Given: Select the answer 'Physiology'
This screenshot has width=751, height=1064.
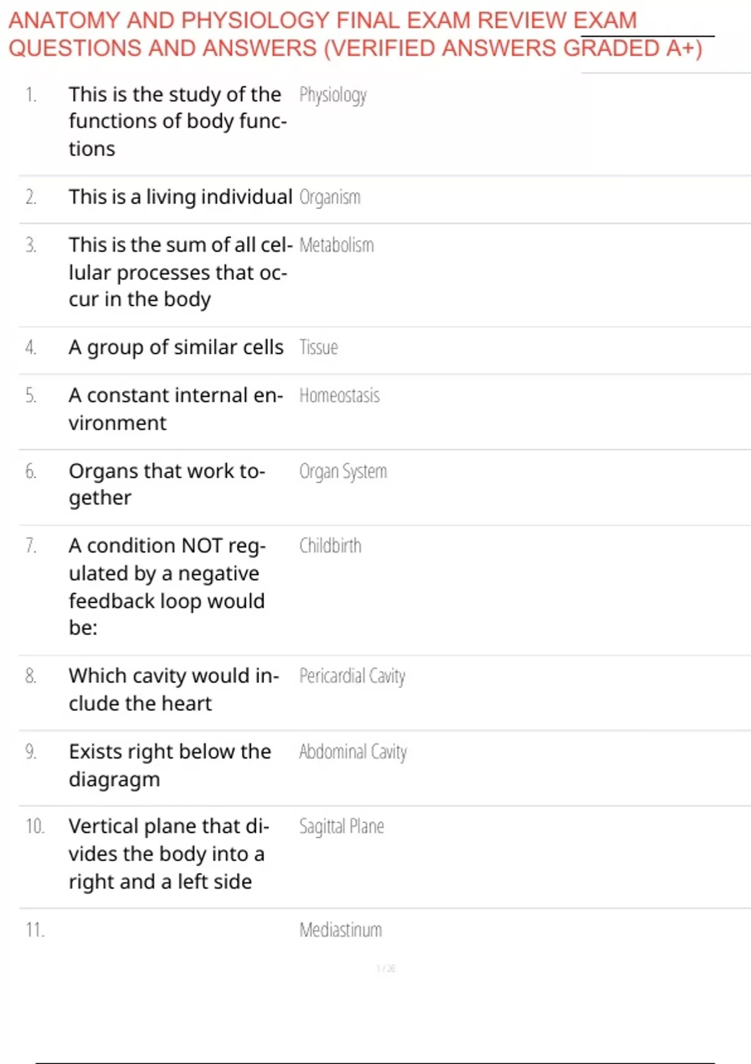Looking at the screenshot, I should (333, 95).
